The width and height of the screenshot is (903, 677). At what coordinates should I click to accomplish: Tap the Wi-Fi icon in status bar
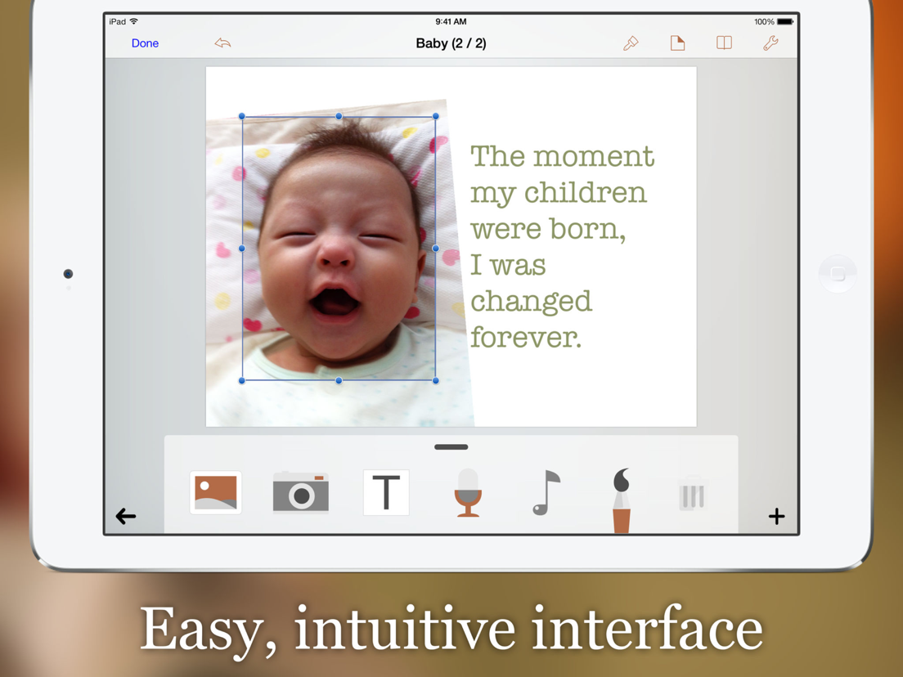pyautogui.click(x=134, y=21)
